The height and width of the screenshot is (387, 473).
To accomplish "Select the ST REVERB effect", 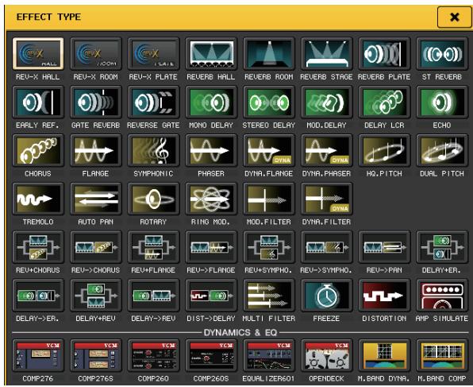I will pyautogui.click(x=442, y=54).
